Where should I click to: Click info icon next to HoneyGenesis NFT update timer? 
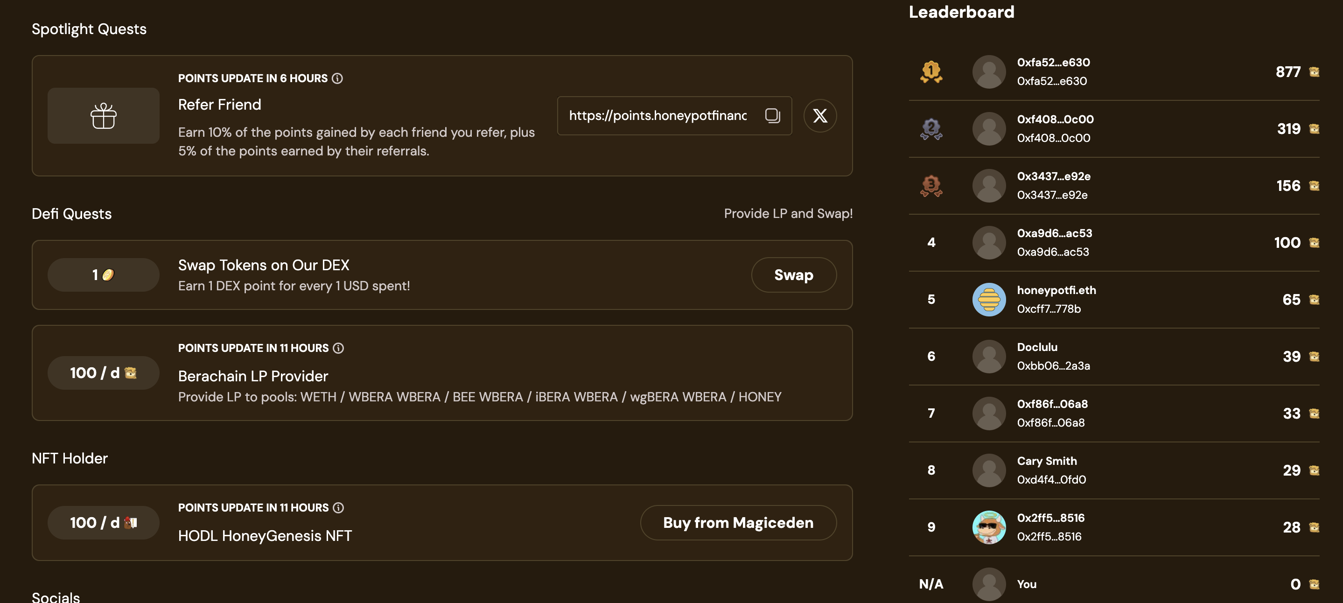point(338,507)
